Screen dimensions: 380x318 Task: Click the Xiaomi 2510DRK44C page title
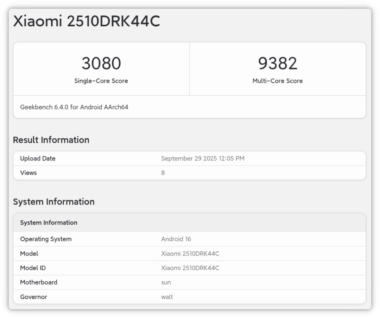(x=87, y=21)
